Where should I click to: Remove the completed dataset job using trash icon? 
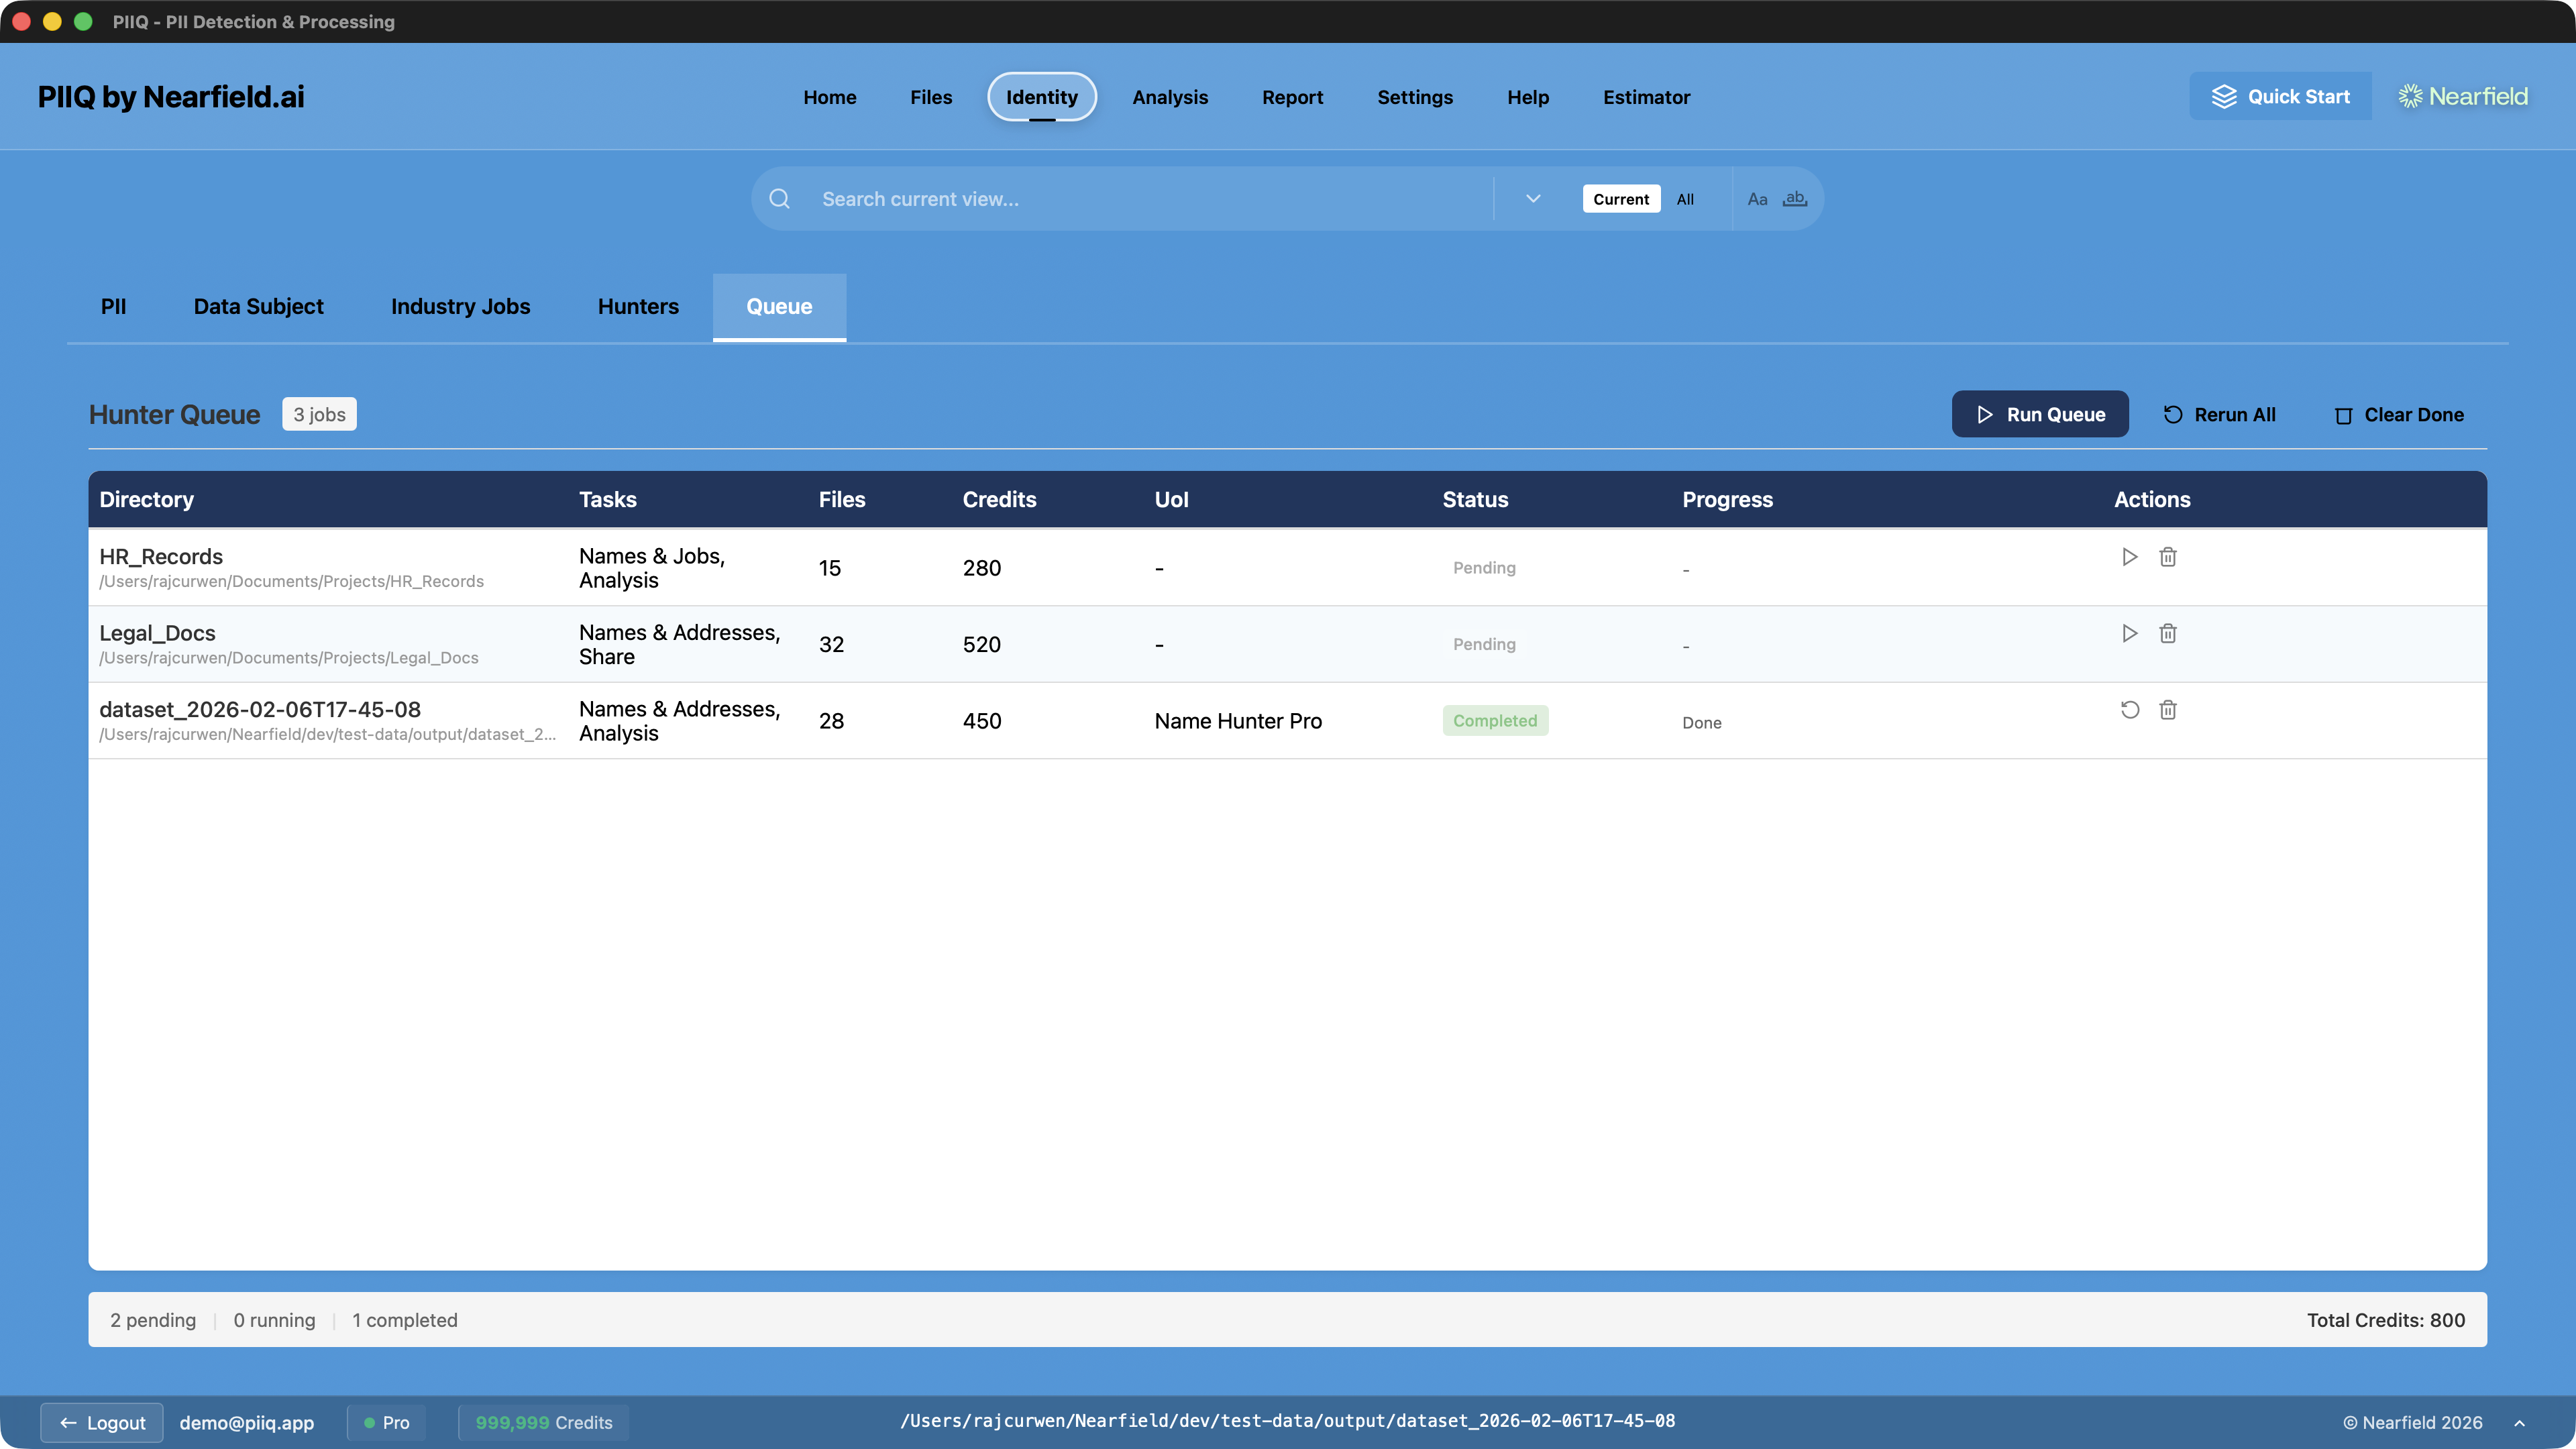(2168, 709)
